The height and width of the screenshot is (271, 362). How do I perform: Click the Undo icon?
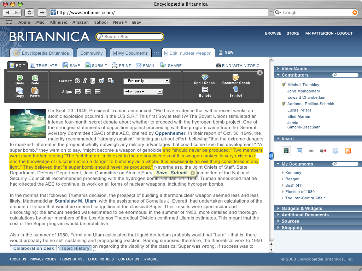tap(20, 78)
